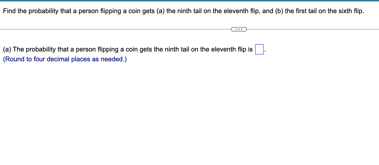
Task: Click the part (a) statement text
Action: pos(126,49)
